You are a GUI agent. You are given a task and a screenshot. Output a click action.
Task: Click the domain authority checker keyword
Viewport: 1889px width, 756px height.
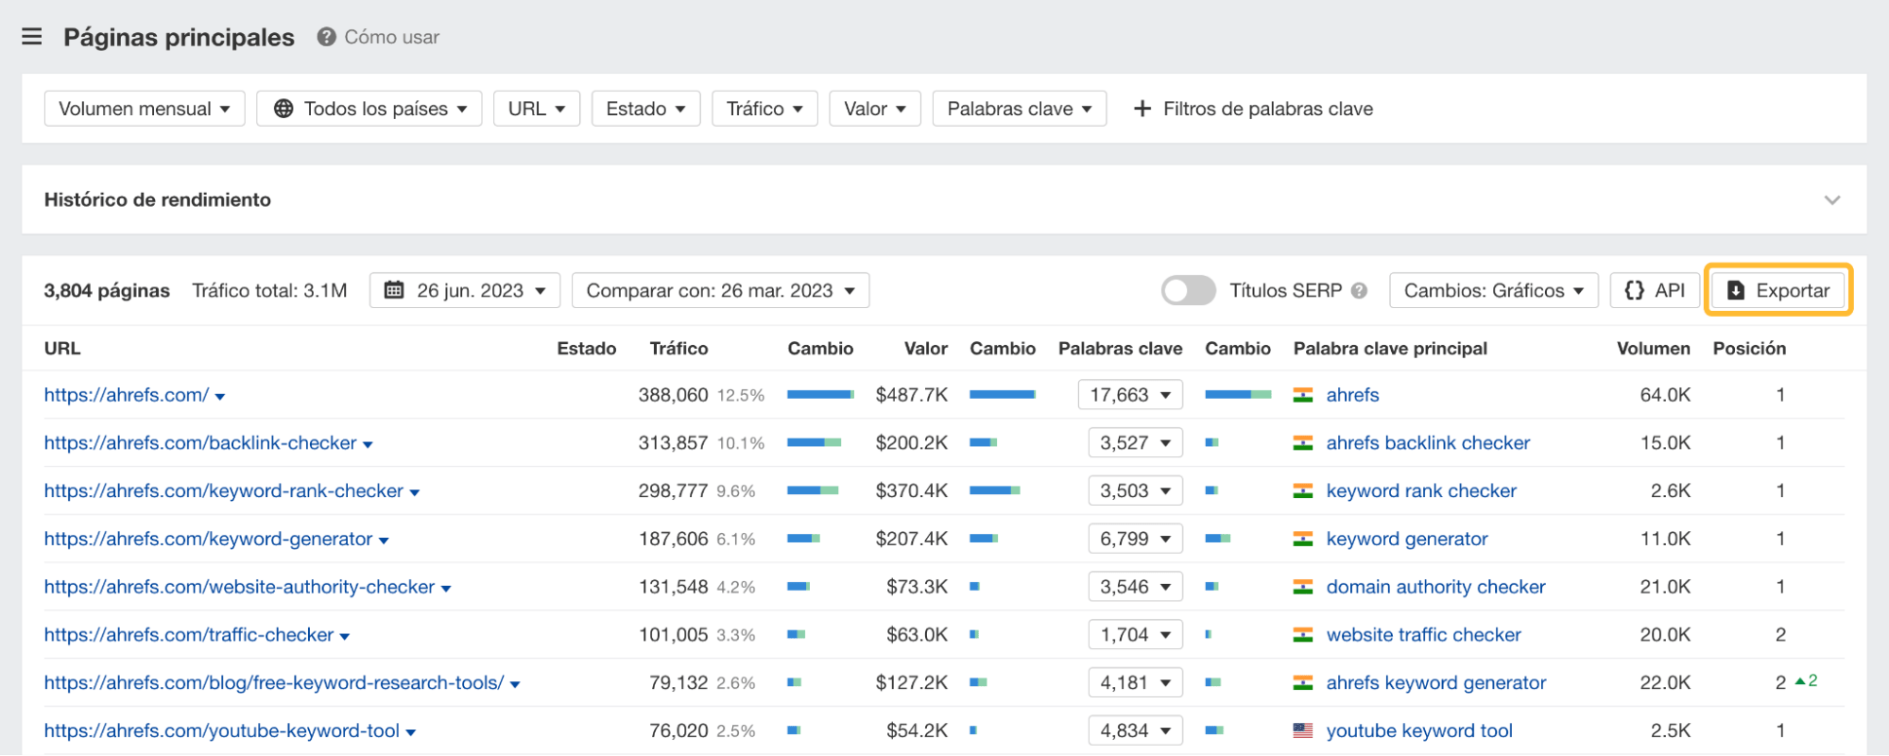click(1435, 587)
